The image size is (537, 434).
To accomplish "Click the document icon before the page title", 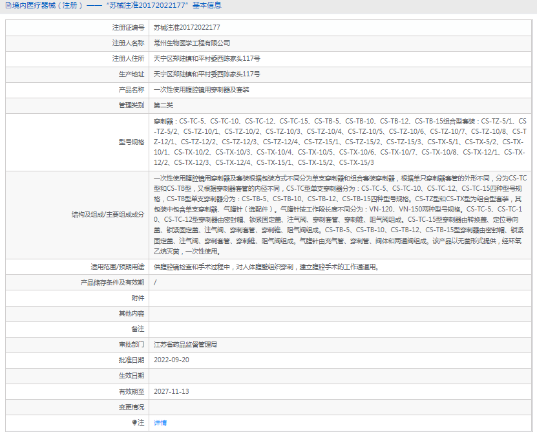I will 8,5.
